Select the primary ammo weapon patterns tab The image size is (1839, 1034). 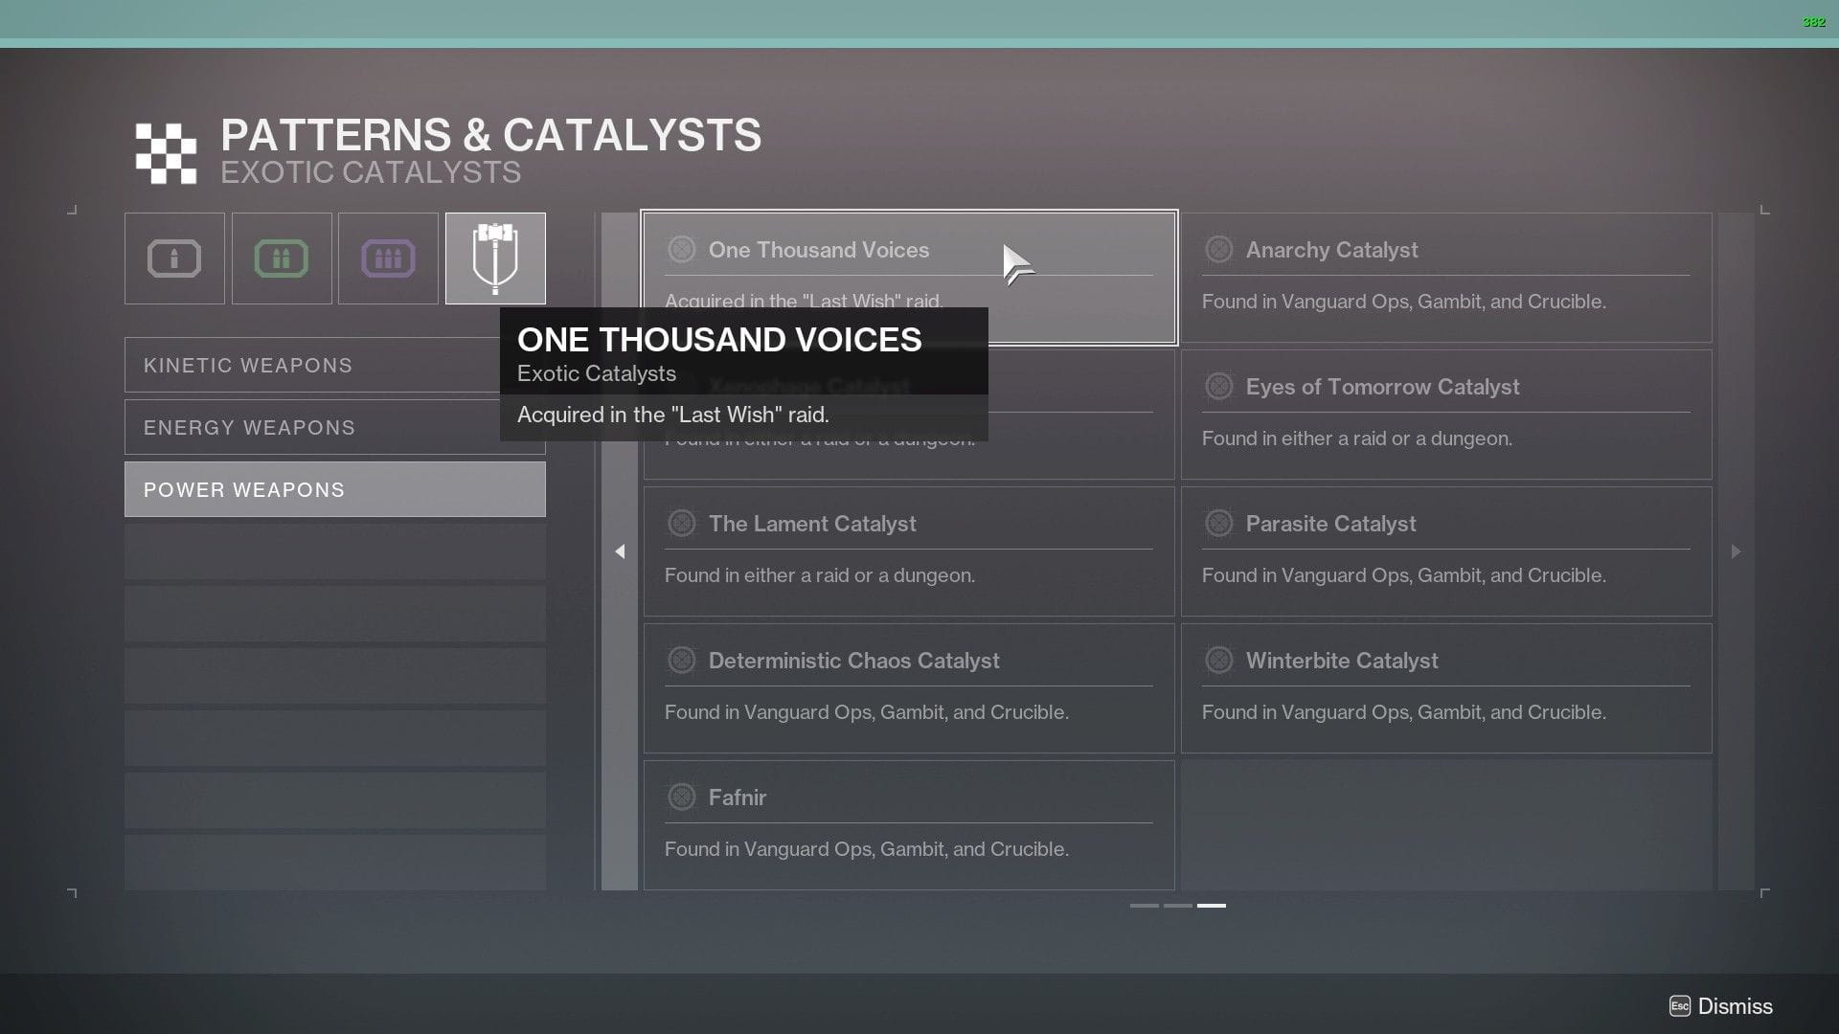click(174, 258)
